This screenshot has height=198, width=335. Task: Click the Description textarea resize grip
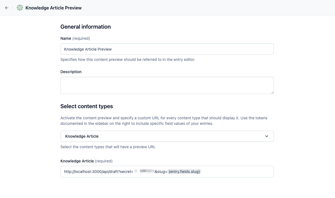click(x=272, y=93)
